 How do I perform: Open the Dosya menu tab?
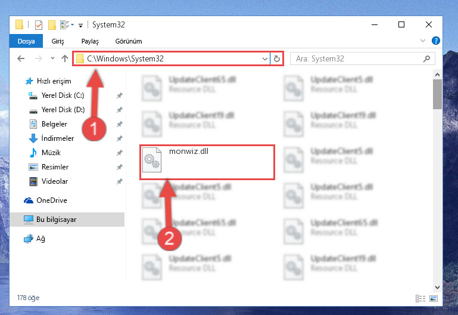(x=26, y=41)
